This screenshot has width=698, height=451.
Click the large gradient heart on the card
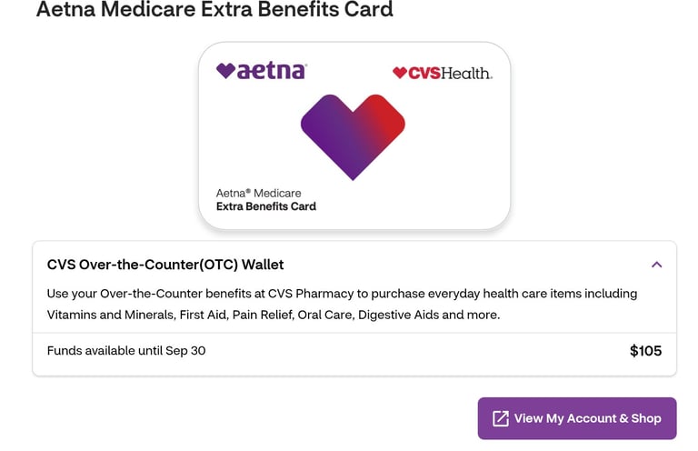click(353, 137)
